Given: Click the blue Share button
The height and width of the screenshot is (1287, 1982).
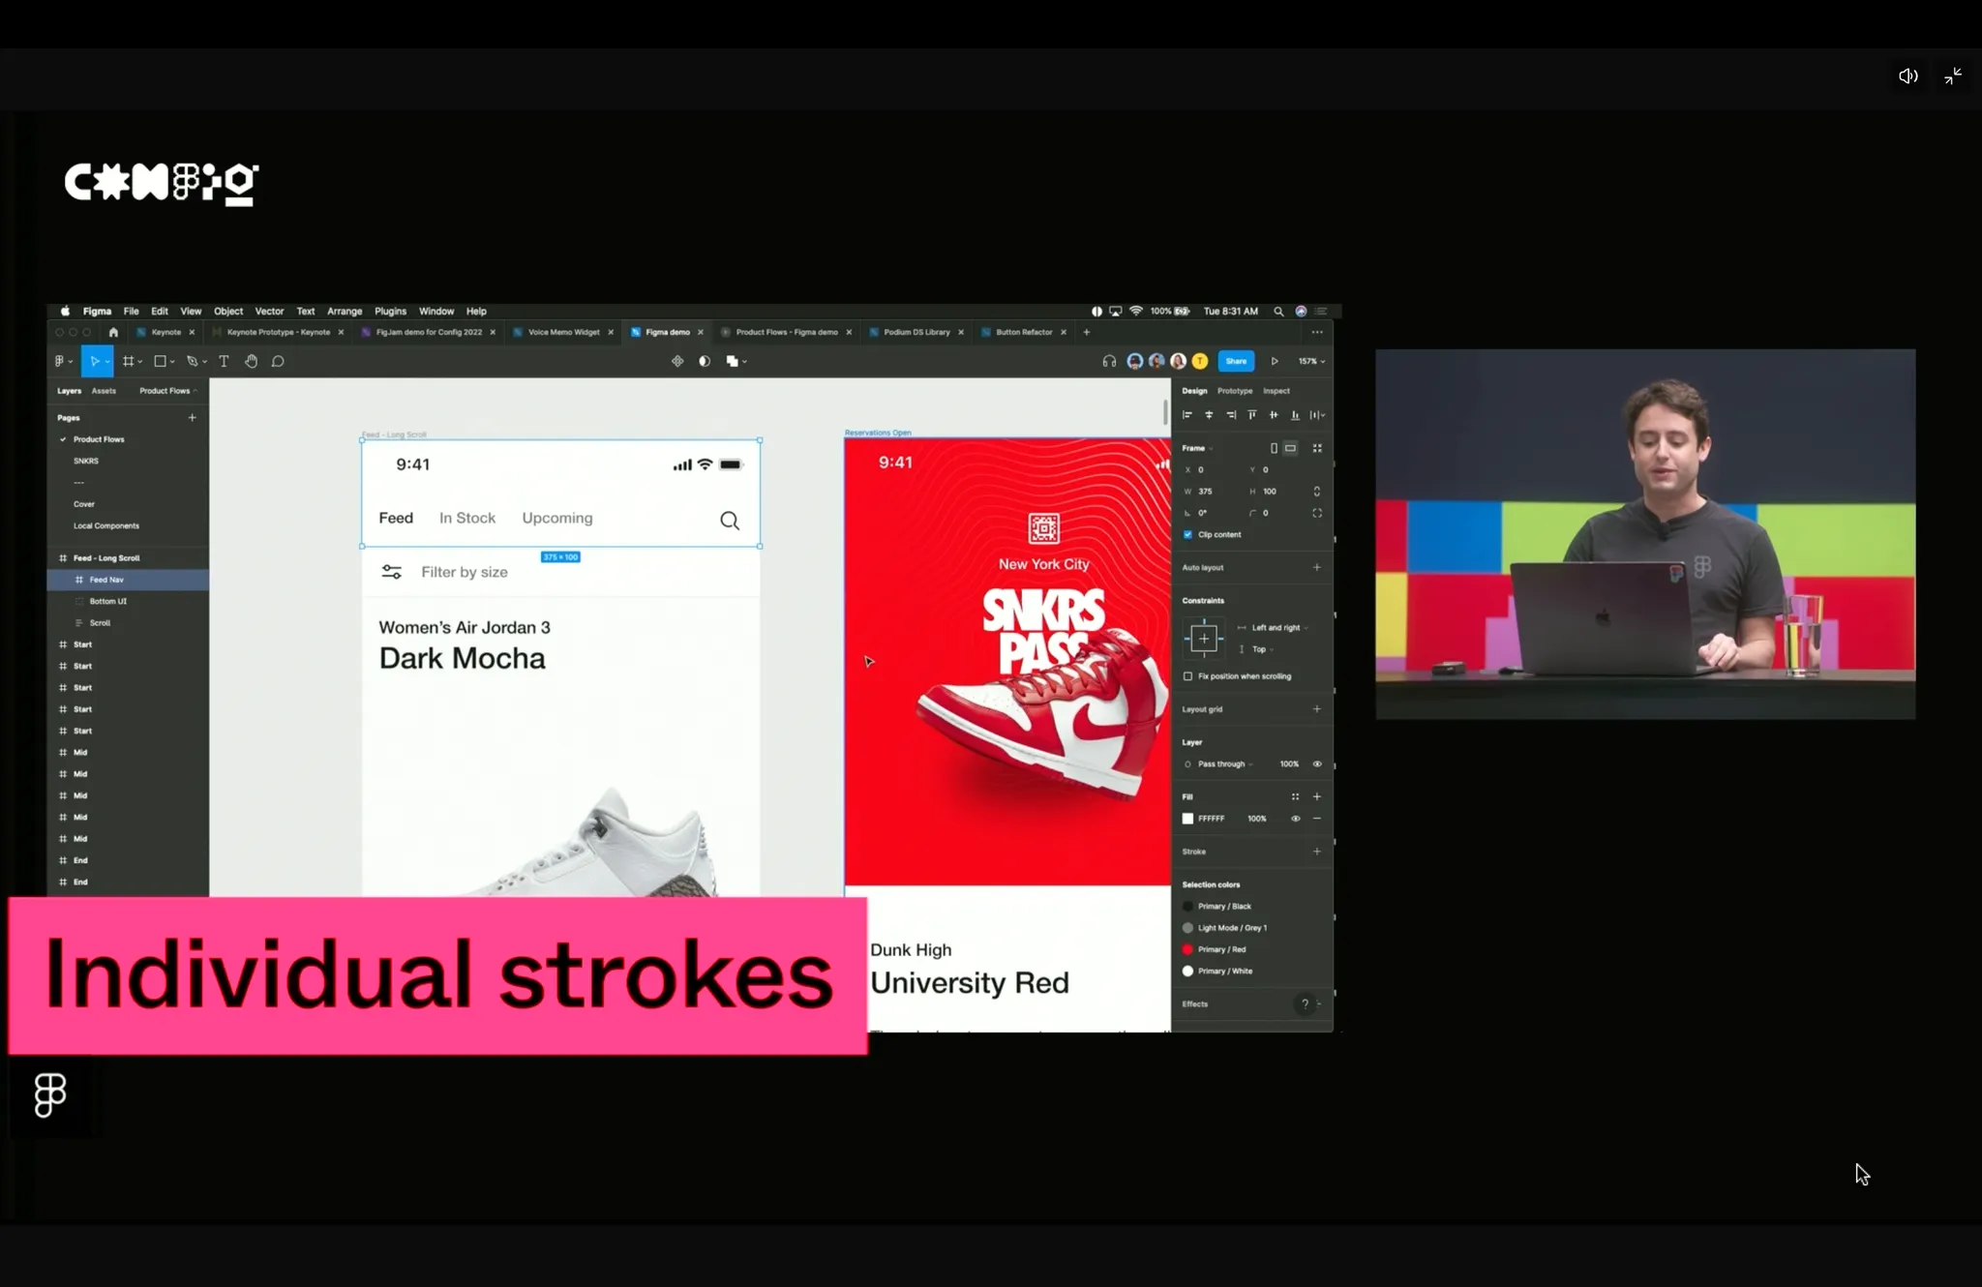Looking at the screenshot, I should [x=1236, y=361].
